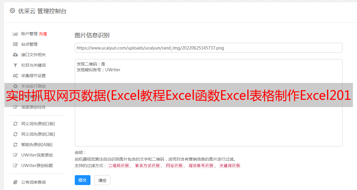Focus the image URL input field

tap(208, 48)
